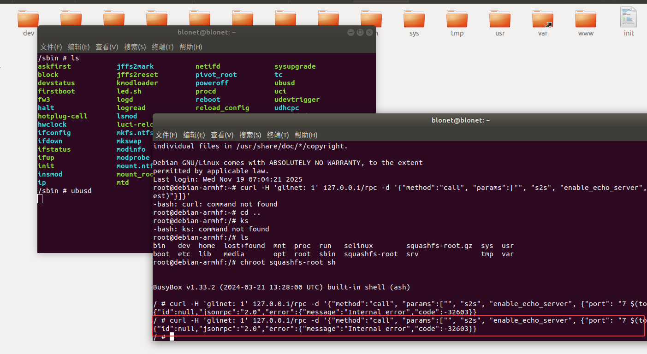
Task: Click the 'chroot squashfs-root sh' command line
Action: tap(244, 262)
